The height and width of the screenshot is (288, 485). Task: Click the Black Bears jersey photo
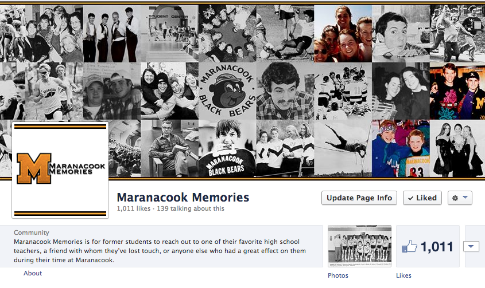(227, 148)
